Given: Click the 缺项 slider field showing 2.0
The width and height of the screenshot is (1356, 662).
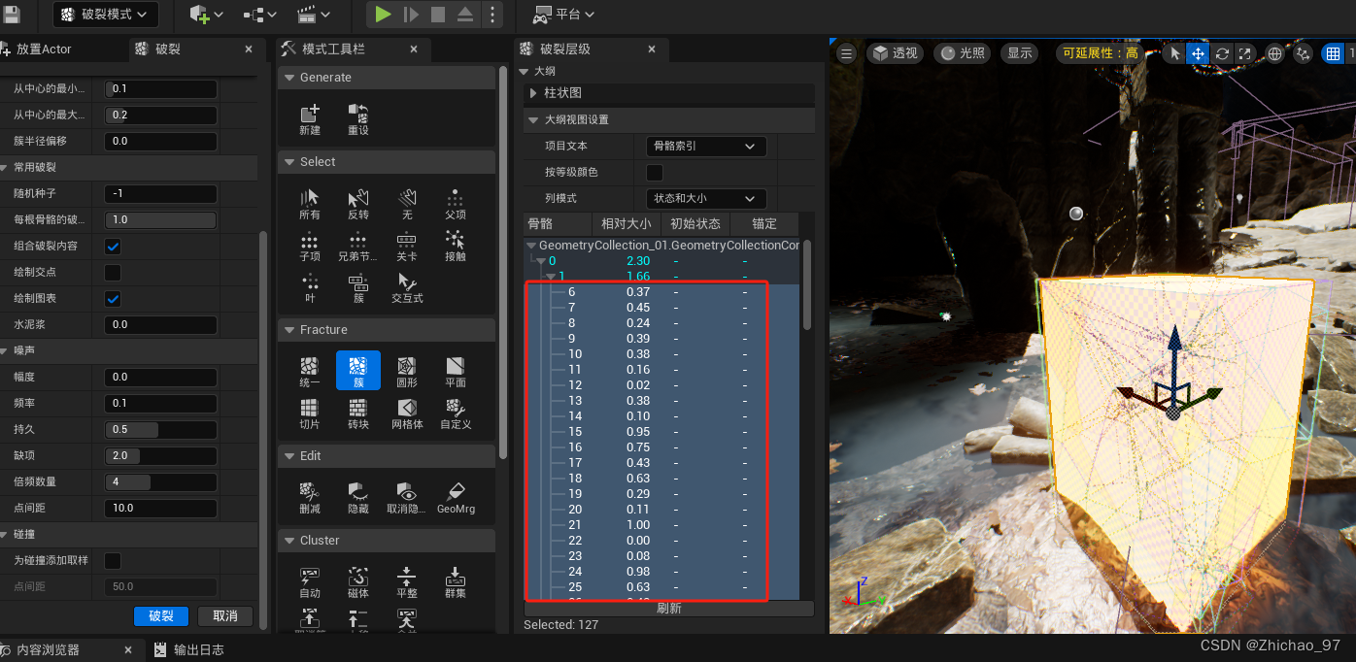Looking at the screenshot, I should [x=160, y=455].
